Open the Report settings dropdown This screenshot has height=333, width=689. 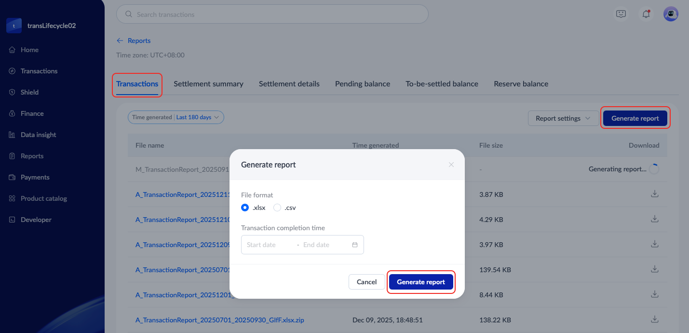point(563,118)
